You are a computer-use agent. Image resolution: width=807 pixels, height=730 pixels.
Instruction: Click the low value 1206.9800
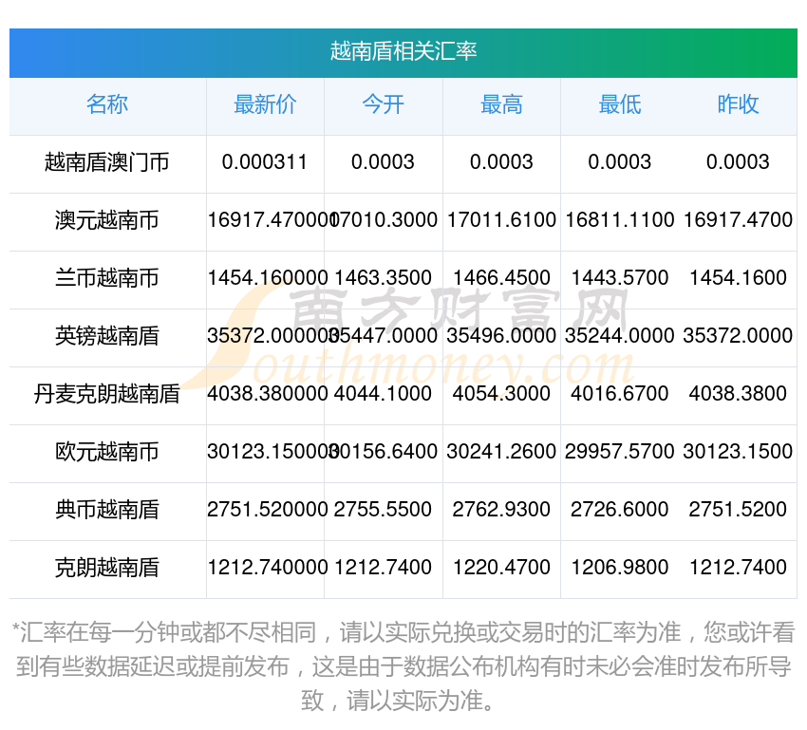pos(620,568)
